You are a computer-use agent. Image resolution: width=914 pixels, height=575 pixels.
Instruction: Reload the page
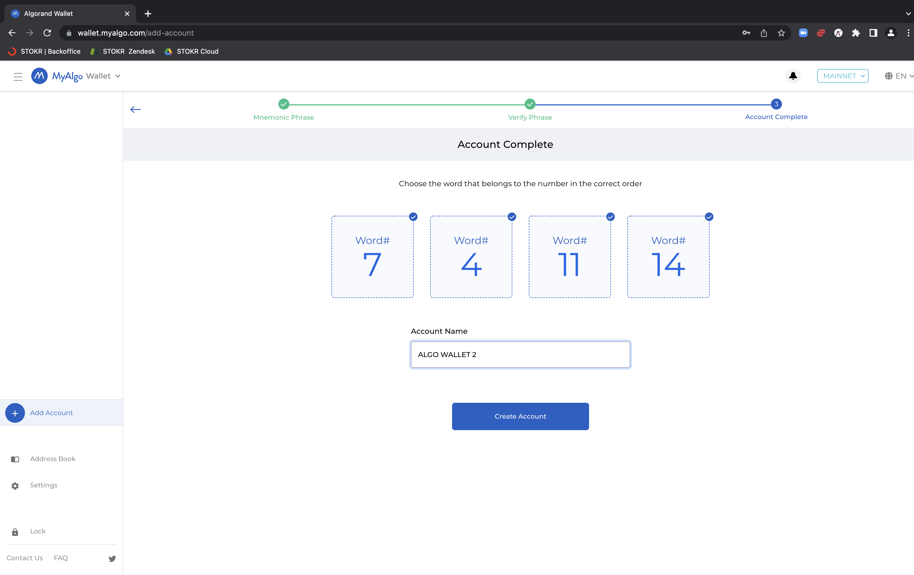[x=47, y=33]
